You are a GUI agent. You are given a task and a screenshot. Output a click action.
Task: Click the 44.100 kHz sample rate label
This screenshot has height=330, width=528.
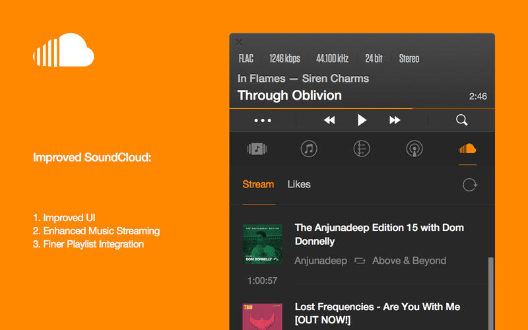(x=332, y=59)
